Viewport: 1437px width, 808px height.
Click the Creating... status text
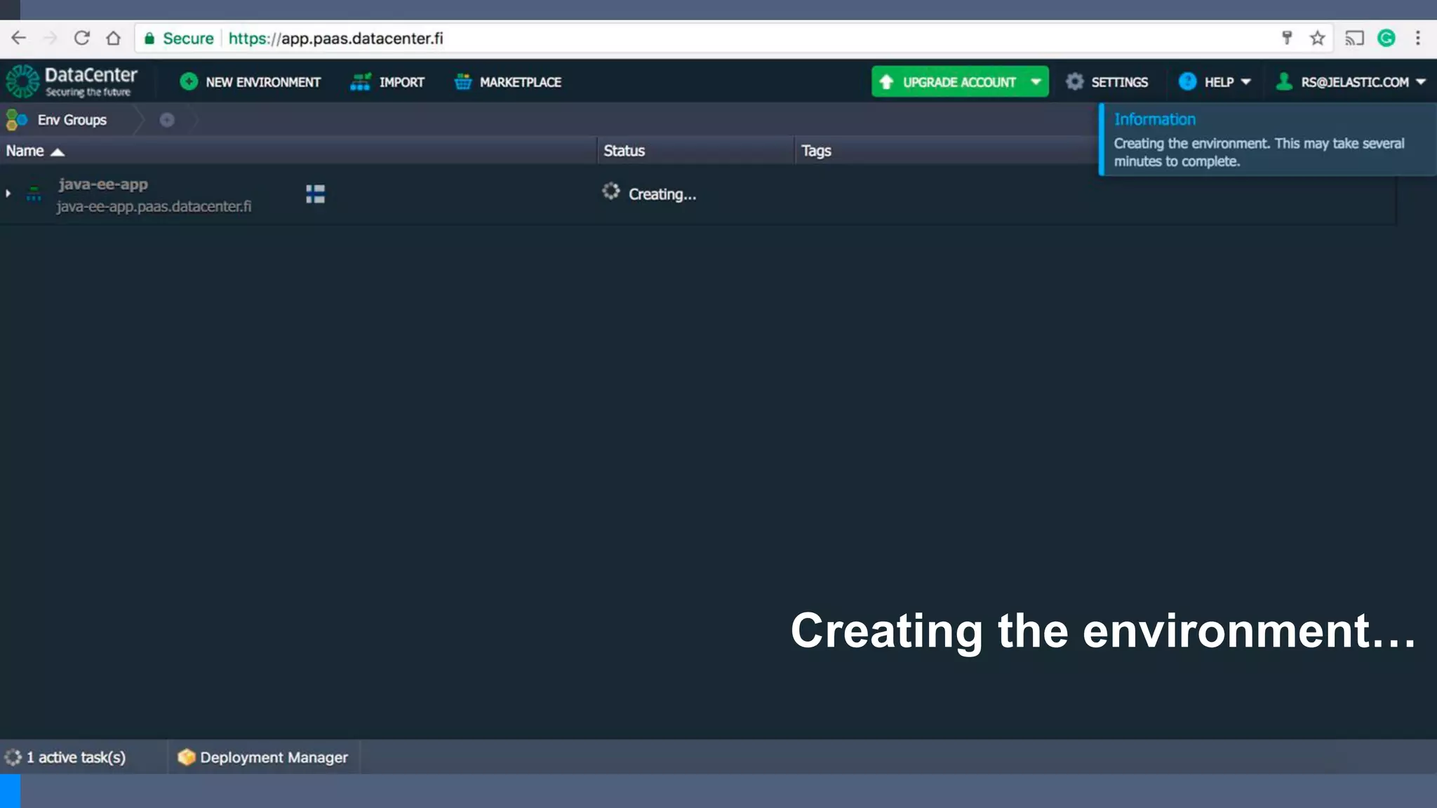(x=662, y=194)
